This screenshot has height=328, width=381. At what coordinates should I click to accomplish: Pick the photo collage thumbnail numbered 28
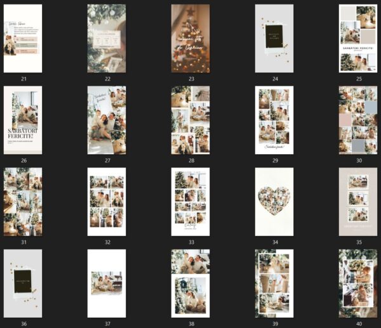point(190,120)
